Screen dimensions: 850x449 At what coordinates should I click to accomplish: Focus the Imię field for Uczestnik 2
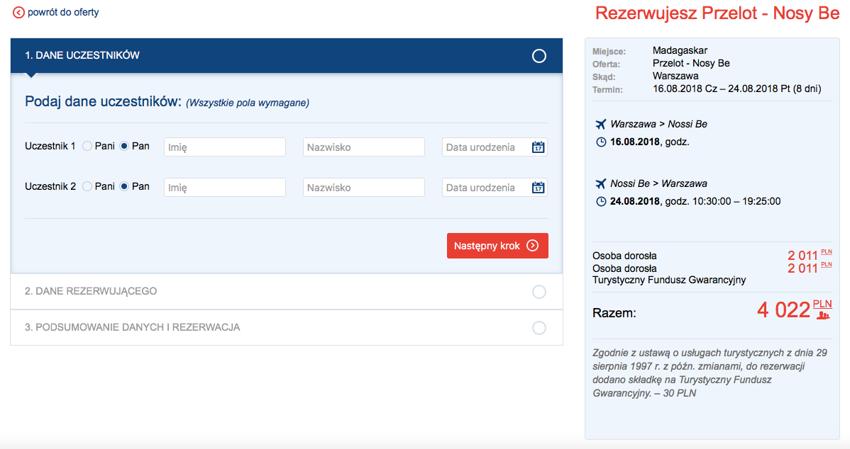point(224,188)
